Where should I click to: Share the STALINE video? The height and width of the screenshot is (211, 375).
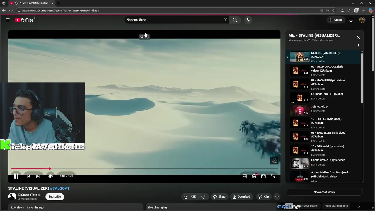(x=219, y=197)
